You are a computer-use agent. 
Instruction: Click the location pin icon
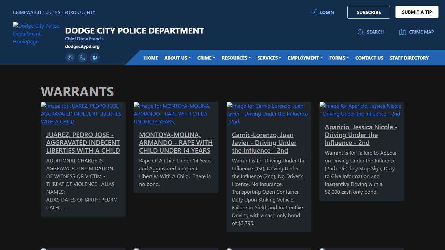(x=70, y=58)
